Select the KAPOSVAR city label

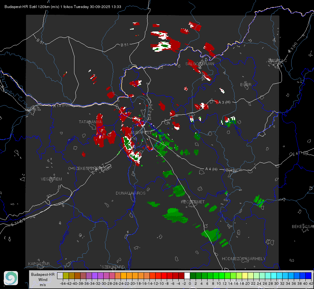pos(39,264)
